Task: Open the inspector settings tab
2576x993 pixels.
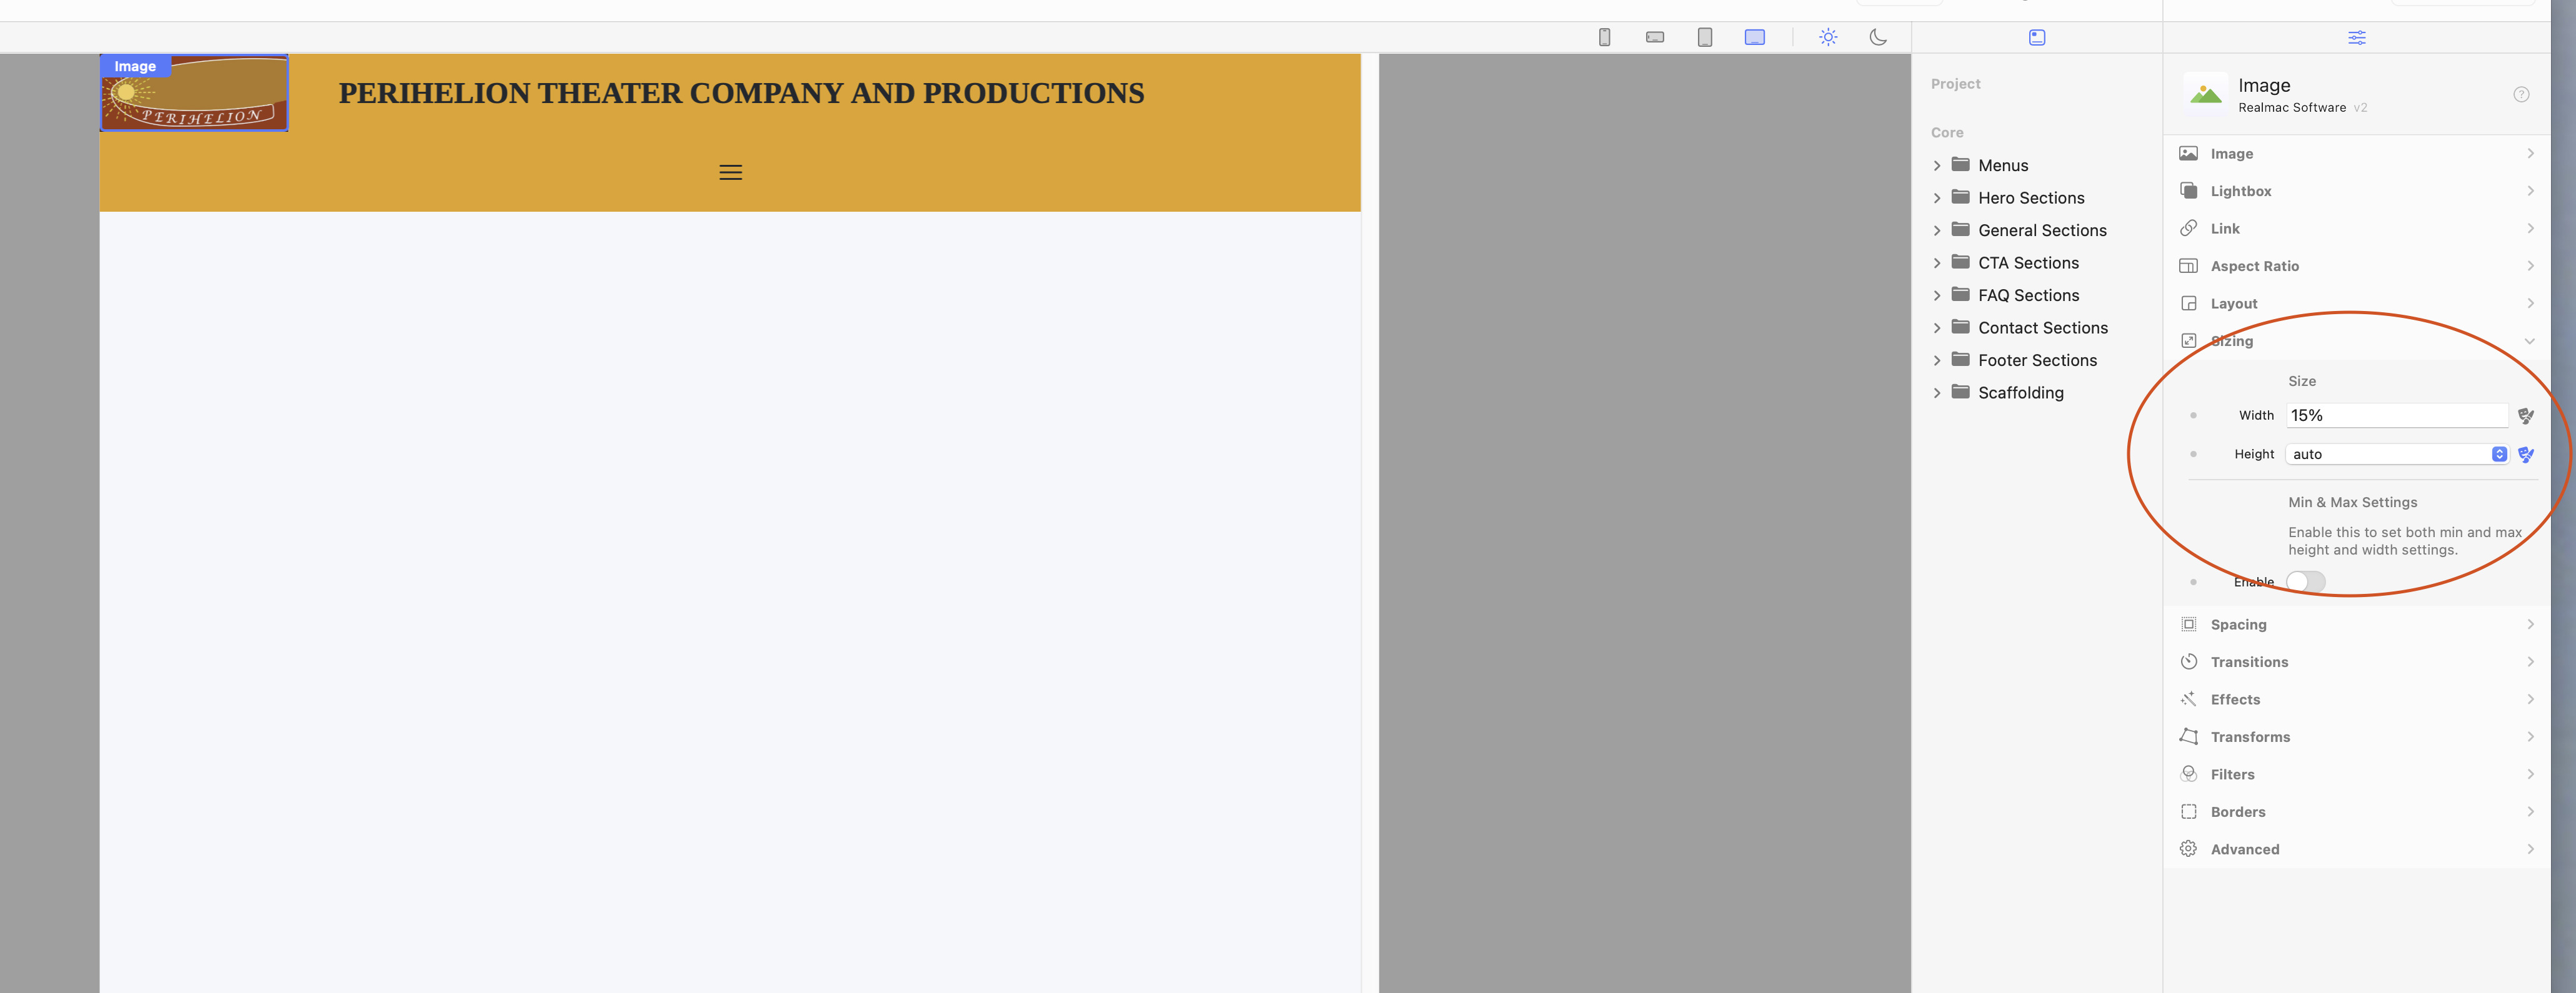Action: click(2357, 37)
